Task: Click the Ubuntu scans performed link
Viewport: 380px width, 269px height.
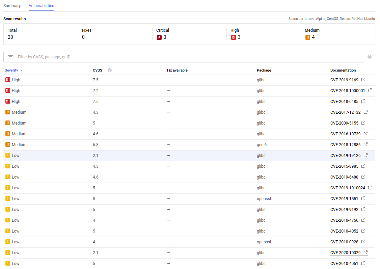Action: [369, 19]
